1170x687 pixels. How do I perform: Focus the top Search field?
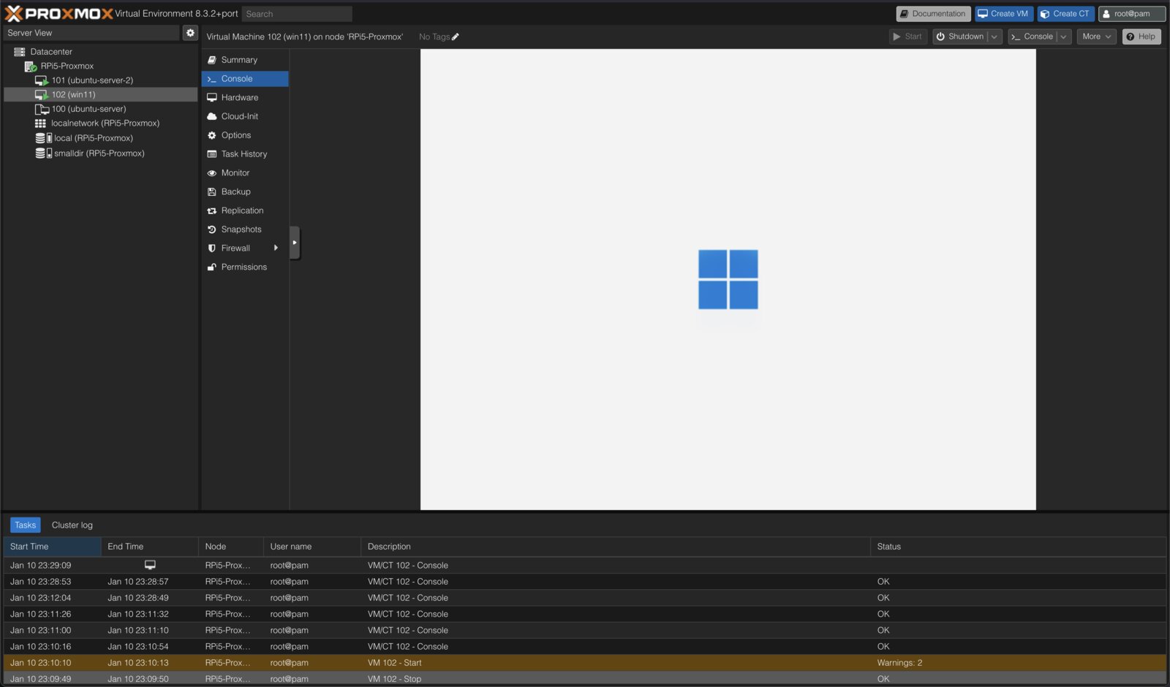297,14
